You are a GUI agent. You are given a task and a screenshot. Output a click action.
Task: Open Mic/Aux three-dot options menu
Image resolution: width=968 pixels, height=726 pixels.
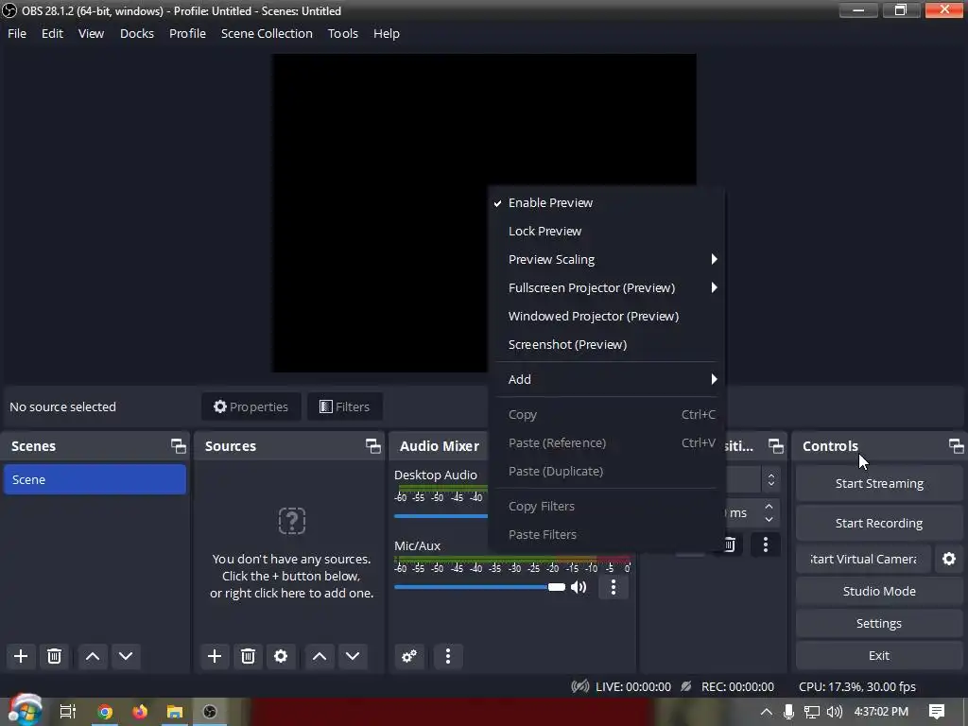pyautogui.click(x=613, y=586)
